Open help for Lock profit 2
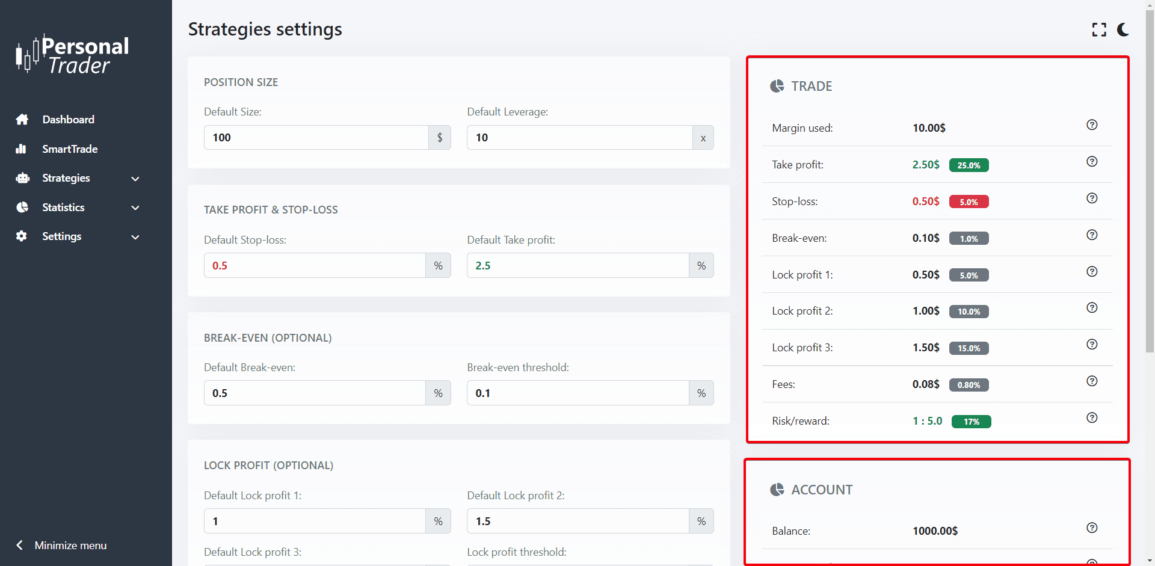The width and height of the screenshot is (1155, 566). pyautogui.click(x=1092, y=308)
